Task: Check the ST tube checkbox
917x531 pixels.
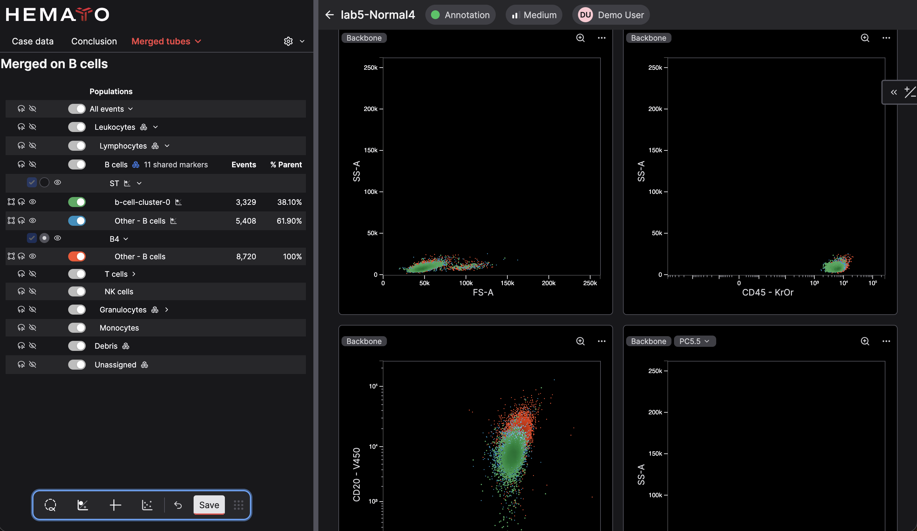Action: 32,182
